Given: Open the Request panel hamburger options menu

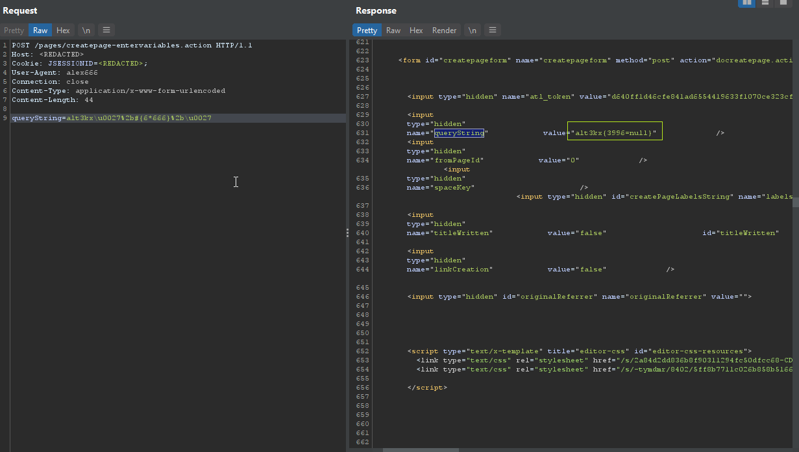Looking at the screenshot, I should (106, 30).
